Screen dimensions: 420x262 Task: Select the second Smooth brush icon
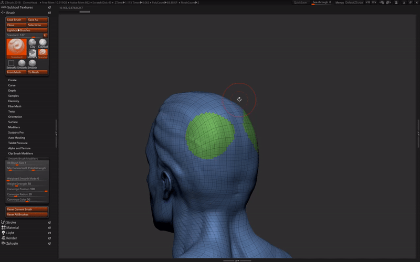[32, 64]
